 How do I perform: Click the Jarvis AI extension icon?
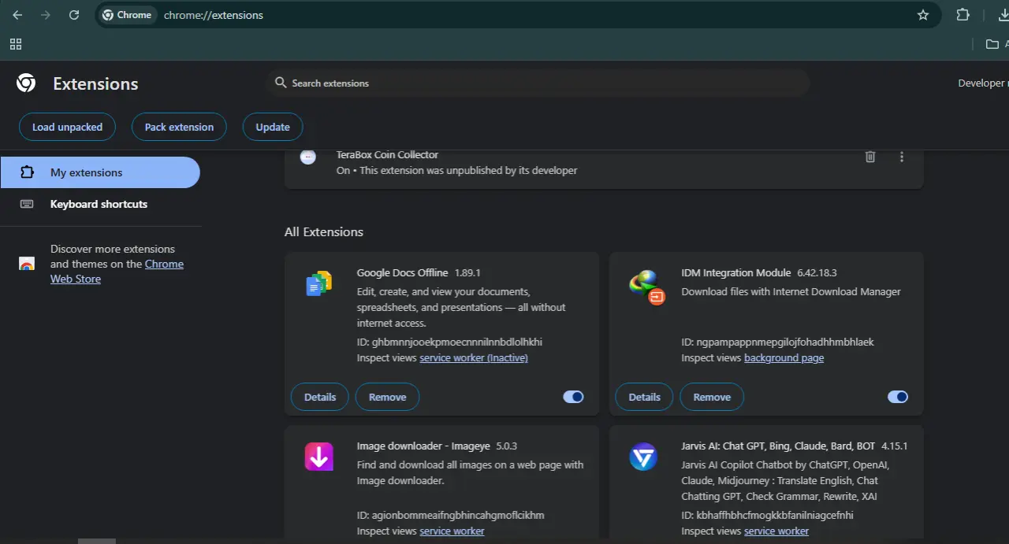tap(643, 457)
